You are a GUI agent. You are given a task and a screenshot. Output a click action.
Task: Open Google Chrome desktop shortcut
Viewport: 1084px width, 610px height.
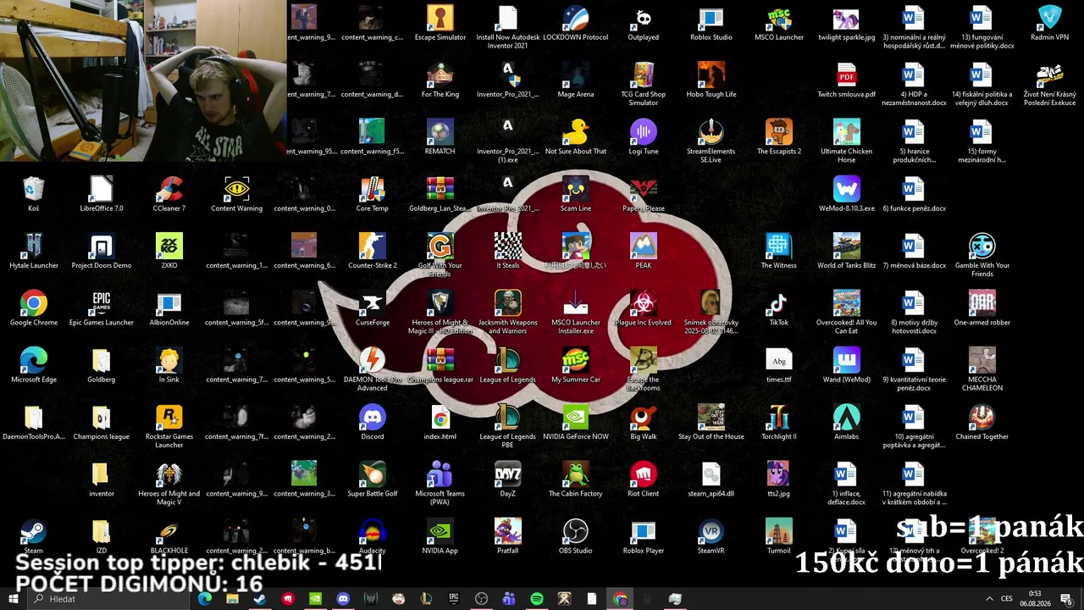(x=34, y=302)
